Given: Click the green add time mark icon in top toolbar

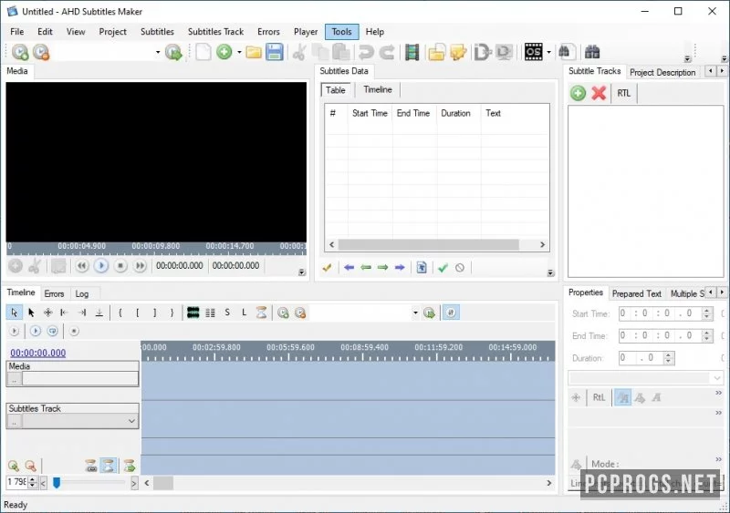Looking at the screenshot, I should (20, 52).
